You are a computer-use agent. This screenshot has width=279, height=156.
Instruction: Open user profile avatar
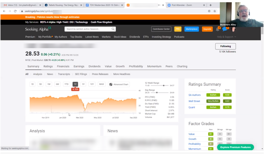tap(233, 29)
